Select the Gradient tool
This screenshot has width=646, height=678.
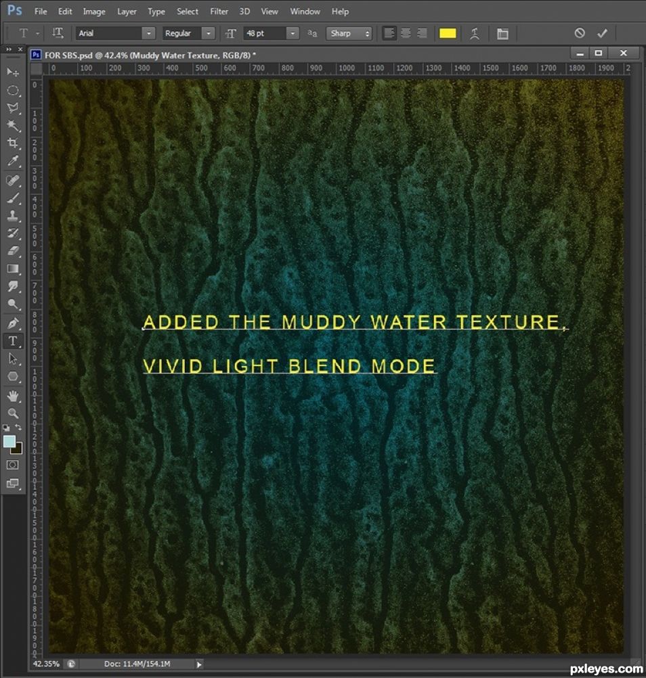[x=13, y=269]
